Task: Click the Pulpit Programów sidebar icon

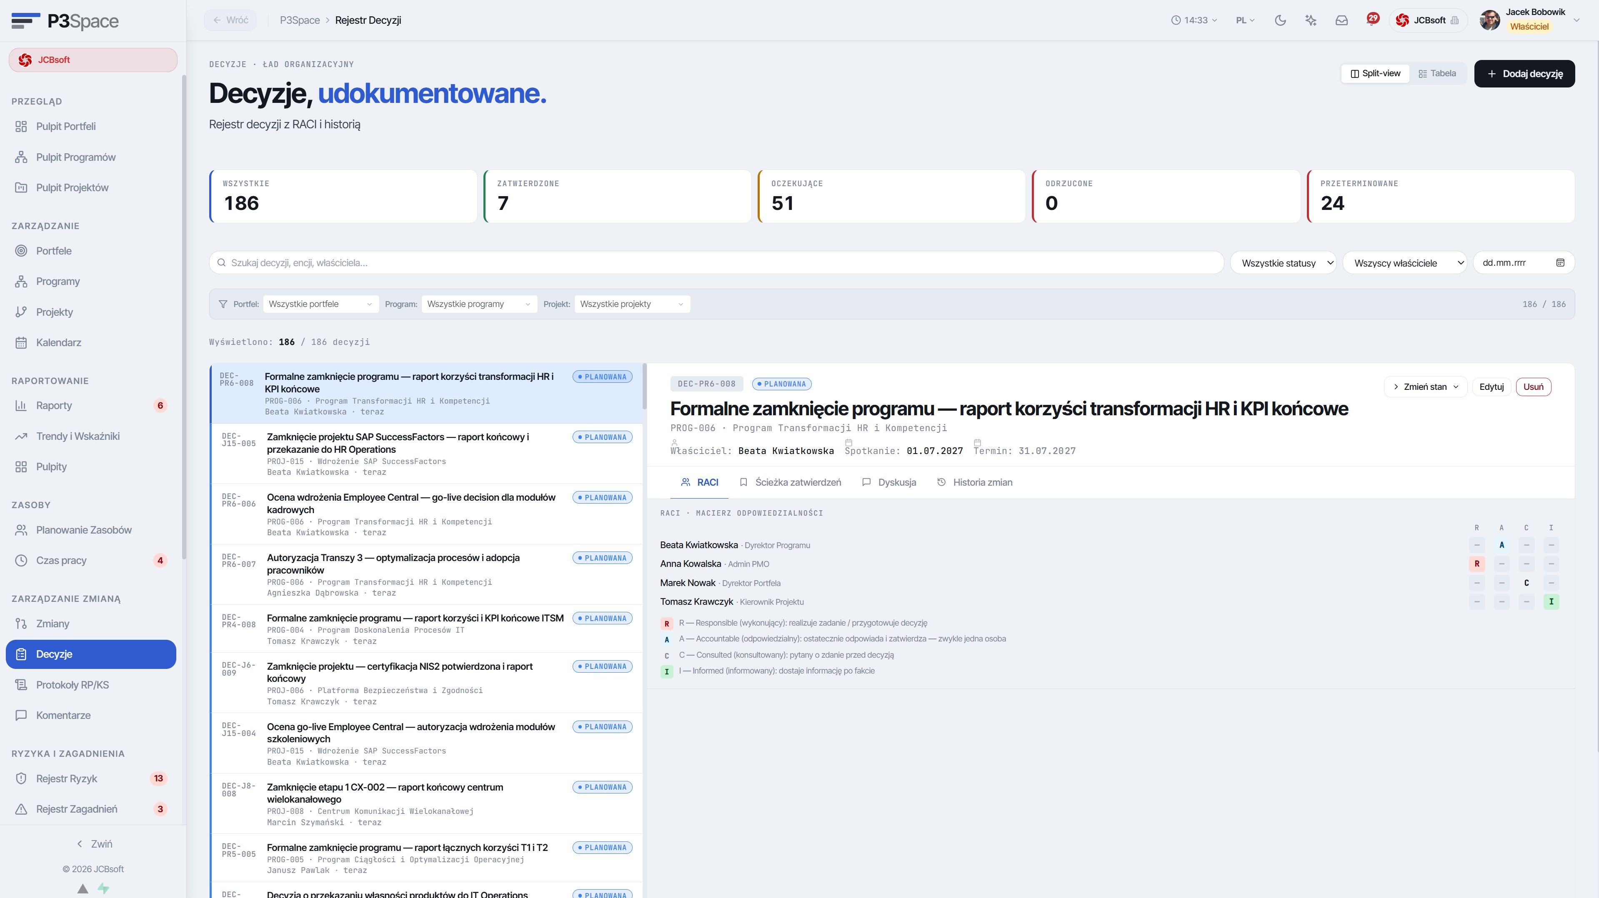Action: [x=21, y=157]
